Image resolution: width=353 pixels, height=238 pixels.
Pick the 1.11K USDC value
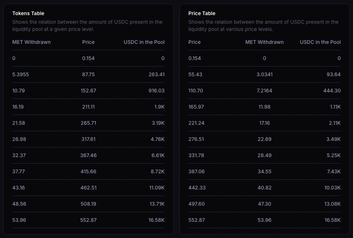tap(335, 107)
